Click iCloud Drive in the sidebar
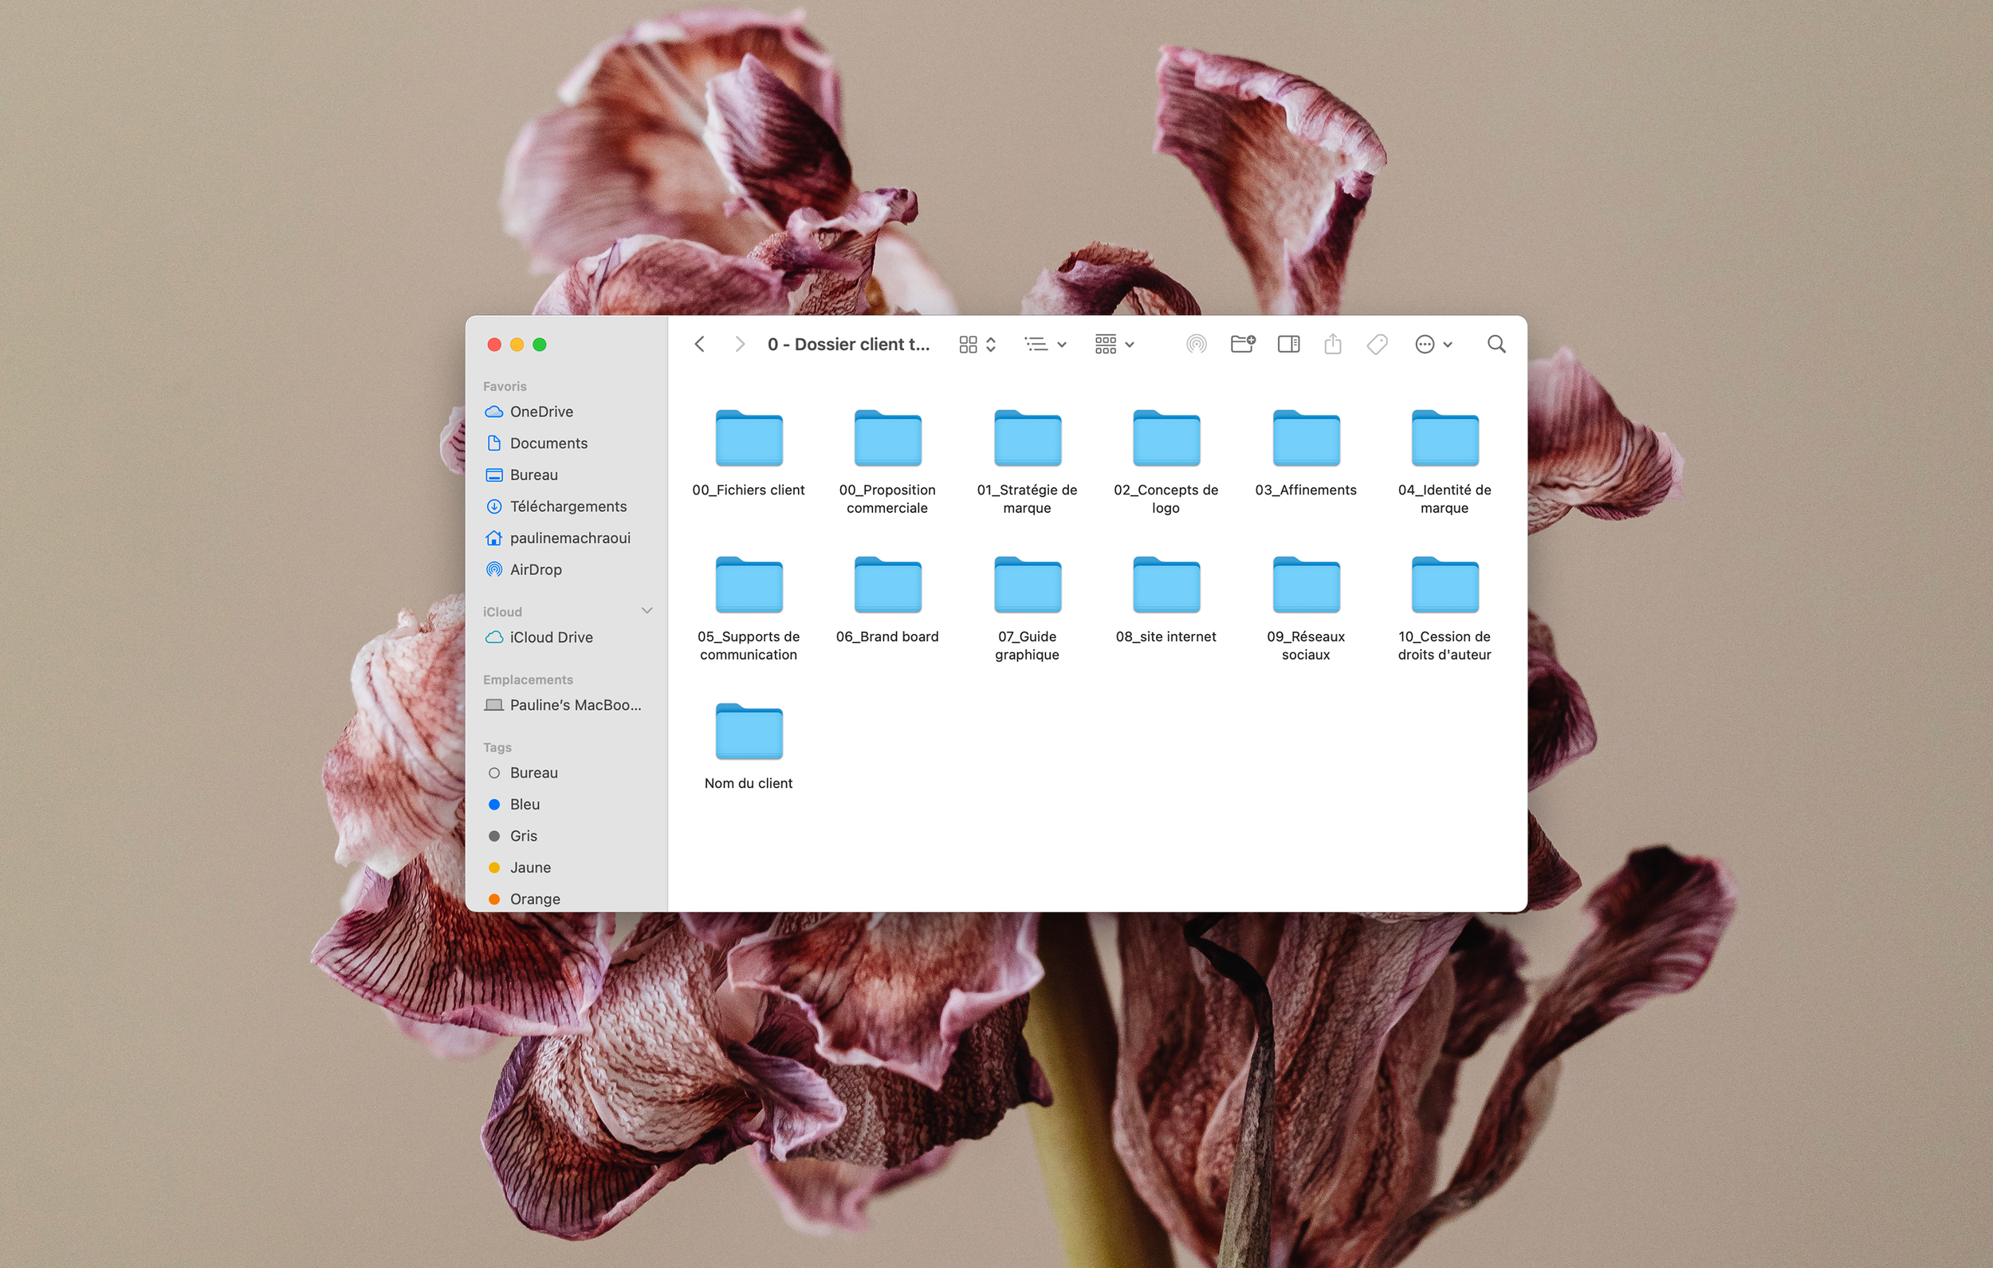The height and width of the screenshot is (1268, 1993). tap(551, 637)
